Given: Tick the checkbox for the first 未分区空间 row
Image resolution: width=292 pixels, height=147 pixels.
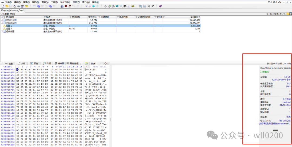Looking at the screenshot, I should point(2,20).
